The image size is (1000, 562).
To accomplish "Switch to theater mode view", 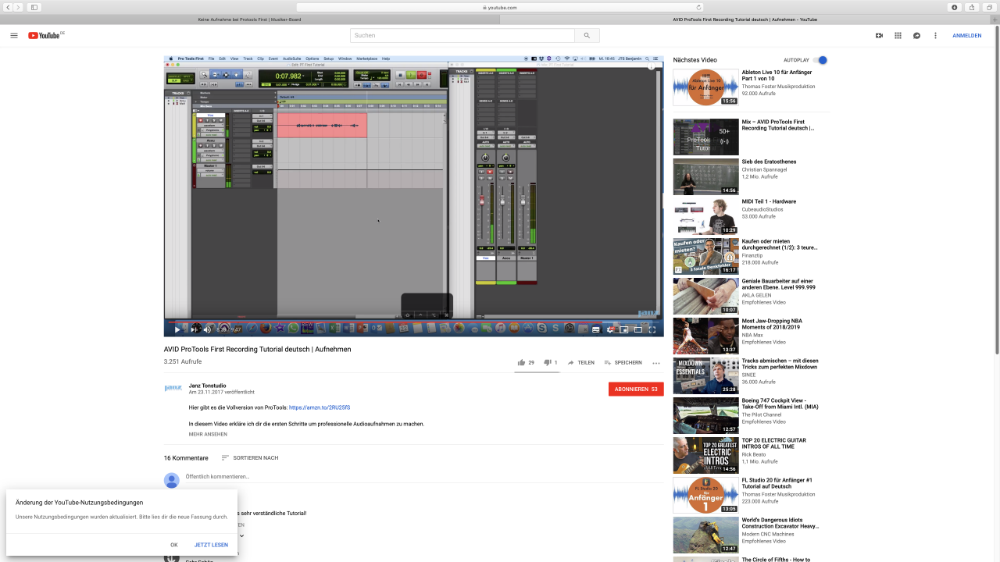I will coord(638,329).
